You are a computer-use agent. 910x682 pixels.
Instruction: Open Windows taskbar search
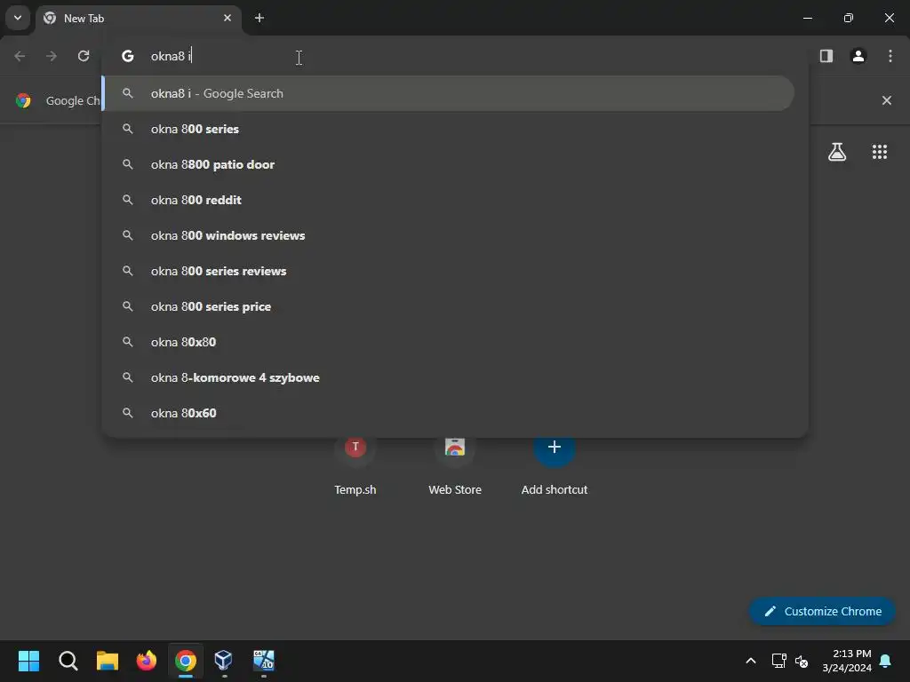(x=68, y=661)
